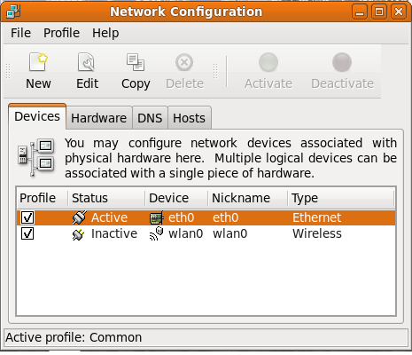Click the Edit device toolbar icon
This screenshot has height=355, width=412.
point(86,62)
